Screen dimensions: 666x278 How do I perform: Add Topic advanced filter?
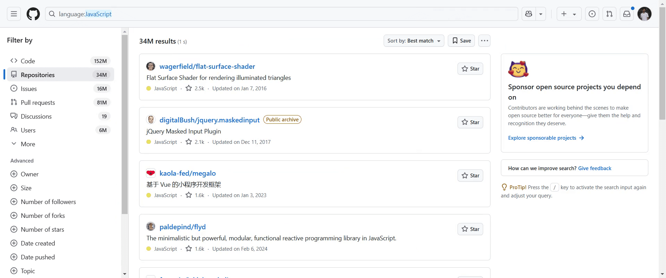pos(60,271)
